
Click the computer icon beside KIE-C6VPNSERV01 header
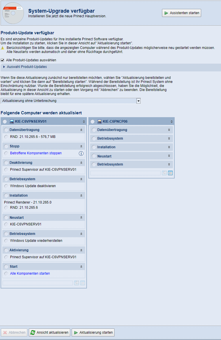[x=12, y=121]
